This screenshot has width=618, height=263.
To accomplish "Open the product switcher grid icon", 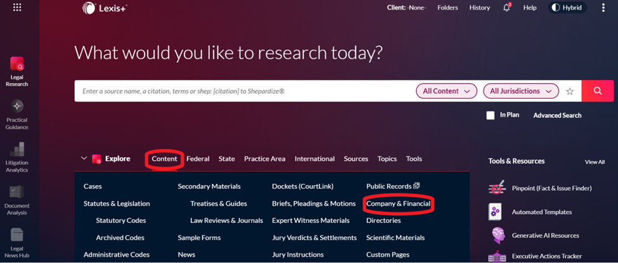I will pos(17,8).
